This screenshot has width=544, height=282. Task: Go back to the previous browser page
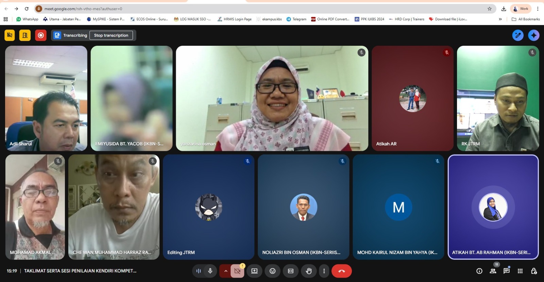pyautogui.click(x=6, y=9)
